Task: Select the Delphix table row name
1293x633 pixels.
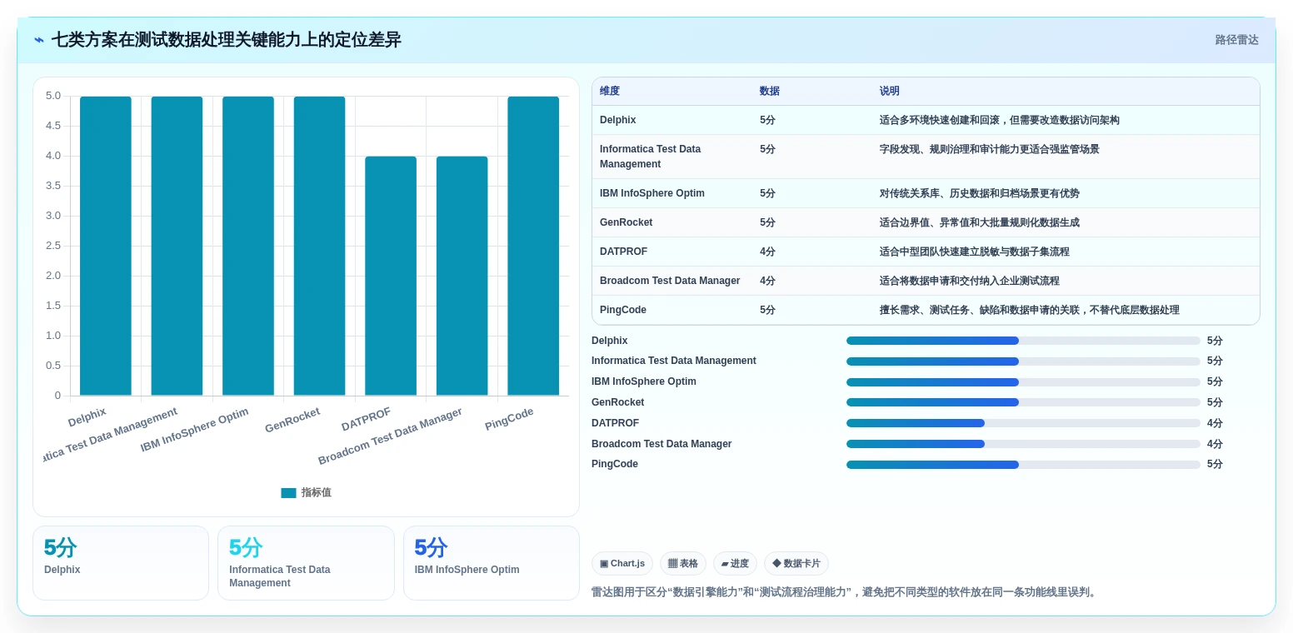Action: click(617, 120)
